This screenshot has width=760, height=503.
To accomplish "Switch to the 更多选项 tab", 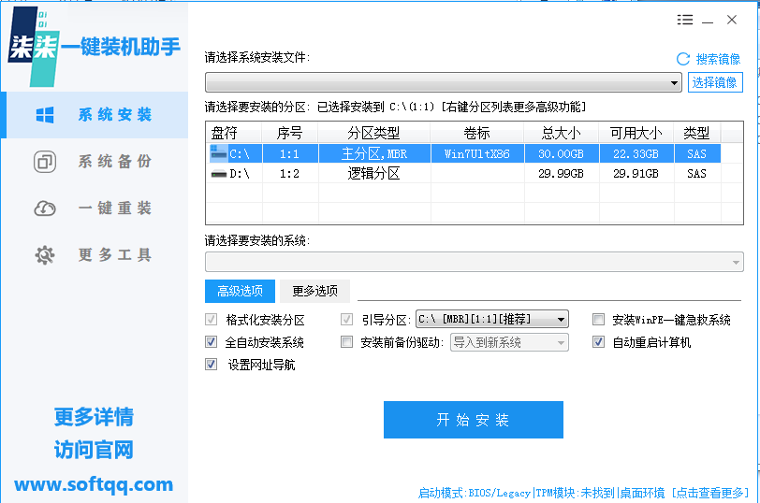I will [314, 291].
